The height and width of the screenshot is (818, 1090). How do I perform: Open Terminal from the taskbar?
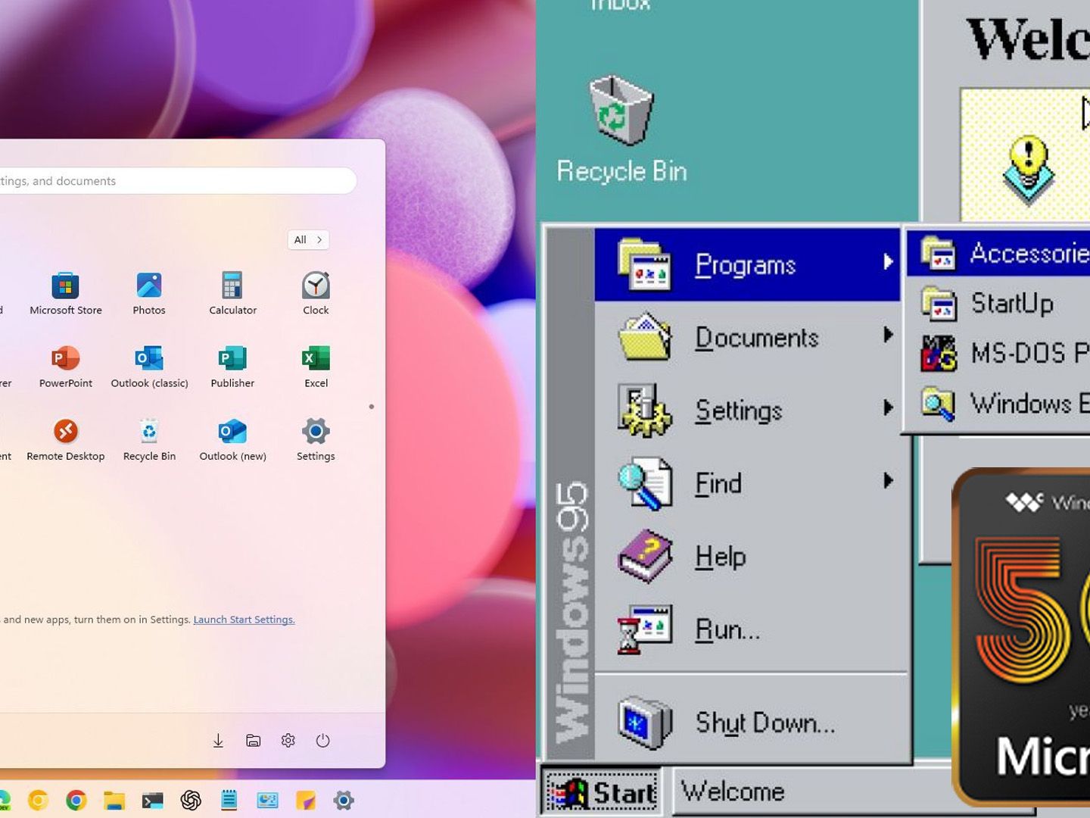click(152, 800)
